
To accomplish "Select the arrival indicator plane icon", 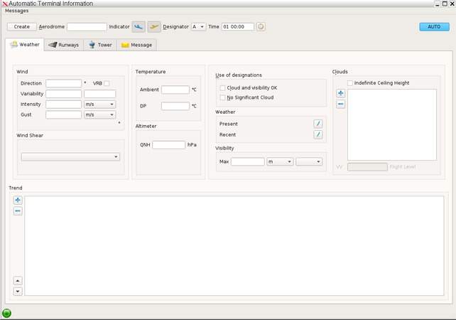I will 139,26.
